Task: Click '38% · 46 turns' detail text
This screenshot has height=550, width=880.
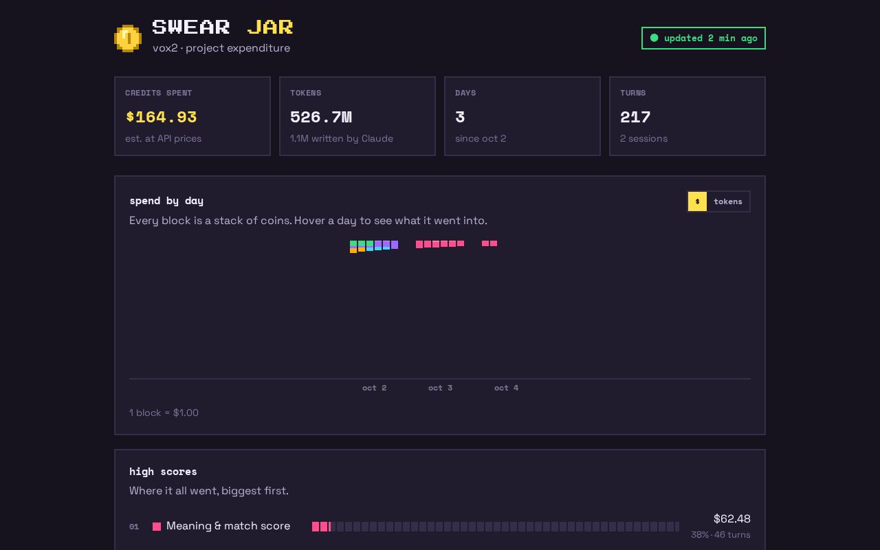Action: (720, 535)
